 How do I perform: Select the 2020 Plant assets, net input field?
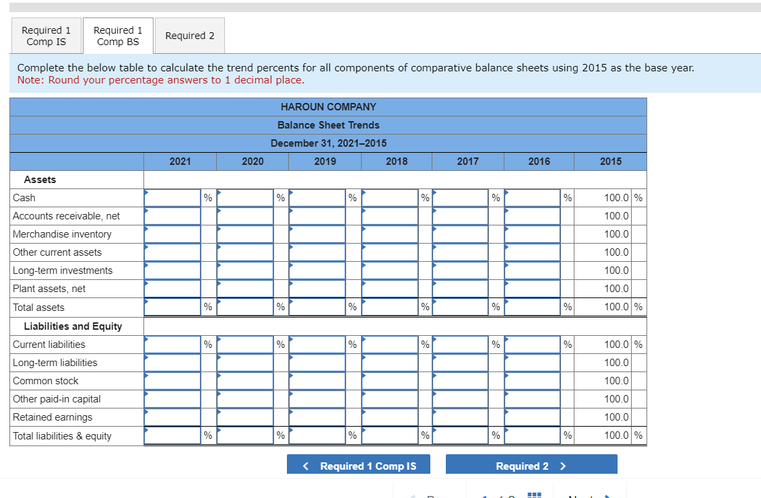pos(245,288)
